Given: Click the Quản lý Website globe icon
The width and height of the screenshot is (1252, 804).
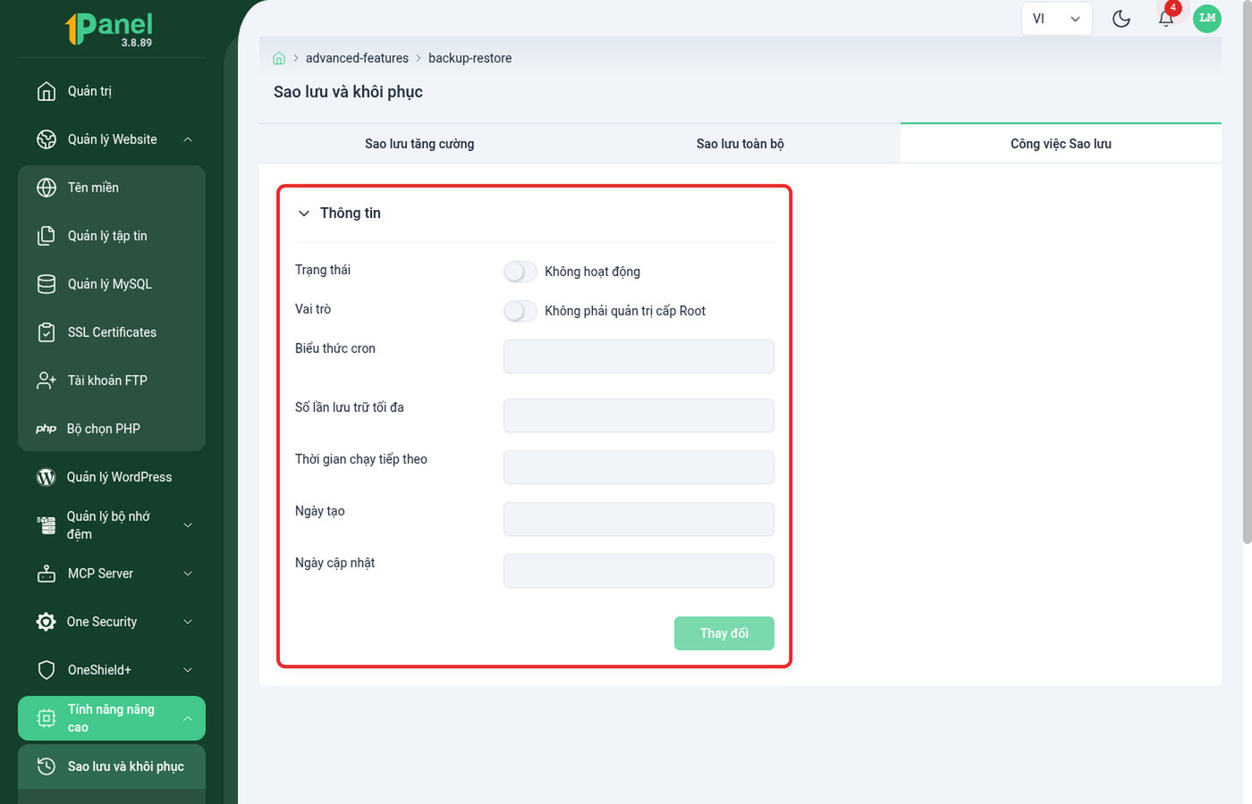Looking at the screenshot, I should pos(47,139).
